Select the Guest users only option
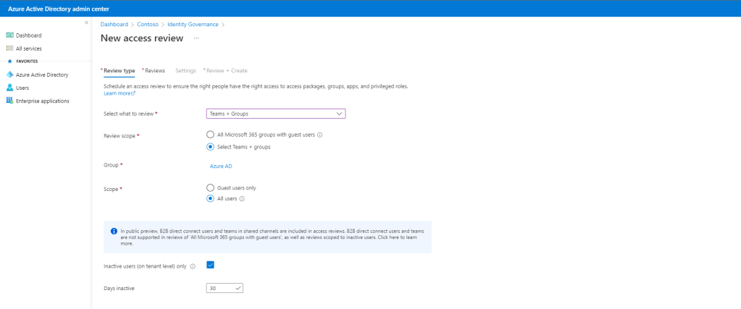Viewport: 741px width, 309px height. (x=210, y=187)
